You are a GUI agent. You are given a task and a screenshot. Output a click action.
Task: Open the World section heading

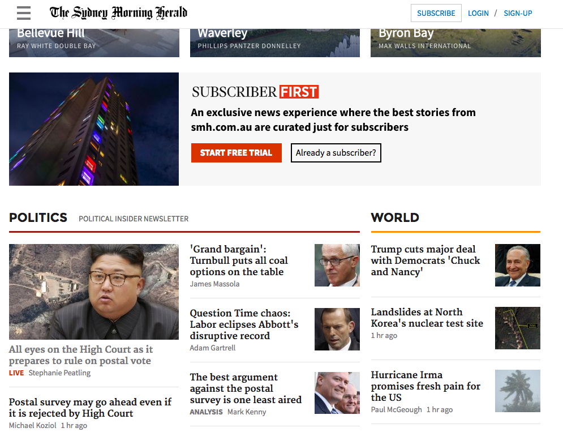click(395, 217)
